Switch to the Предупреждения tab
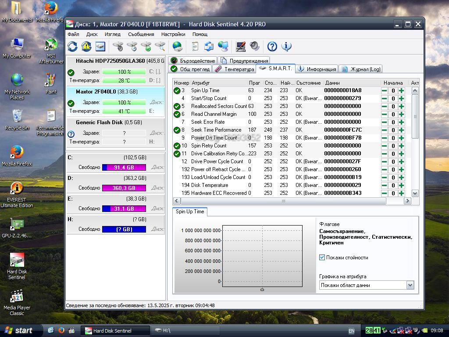449x337 pixels. pyautogui.click(x=244, y=61)
